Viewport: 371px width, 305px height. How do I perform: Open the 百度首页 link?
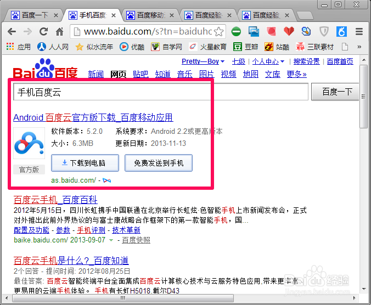point(340,61)
